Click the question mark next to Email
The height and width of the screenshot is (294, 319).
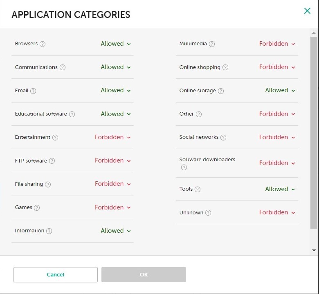click(33, 91)
